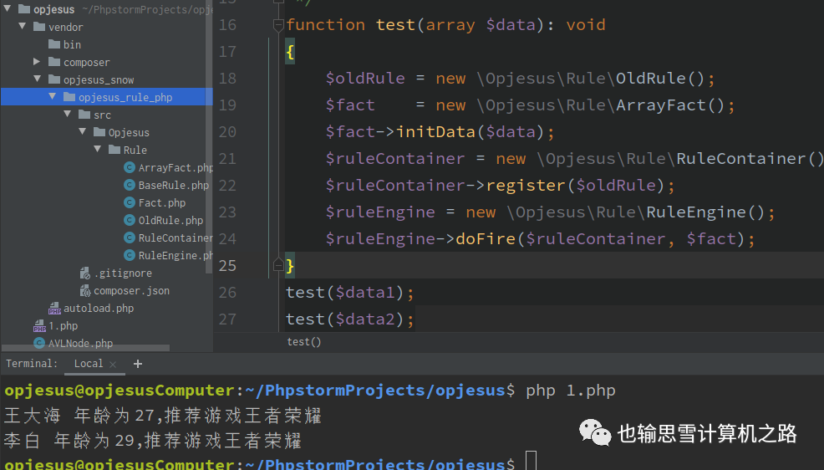Click the RuleEngine.php class icon

130,256
